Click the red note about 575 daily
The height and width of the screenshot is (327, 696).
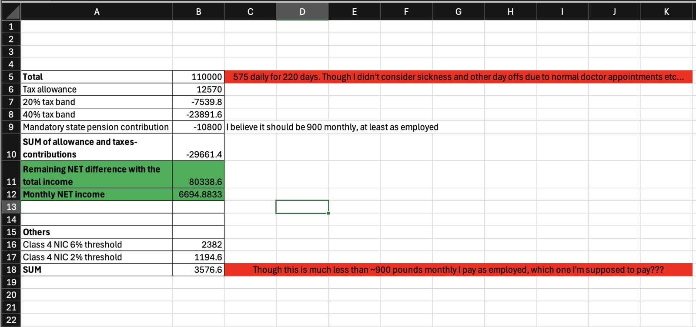click(x=458, y=77)
